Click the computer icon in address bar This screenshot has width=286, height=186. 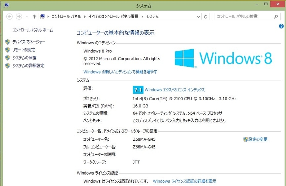coord(42,16)
